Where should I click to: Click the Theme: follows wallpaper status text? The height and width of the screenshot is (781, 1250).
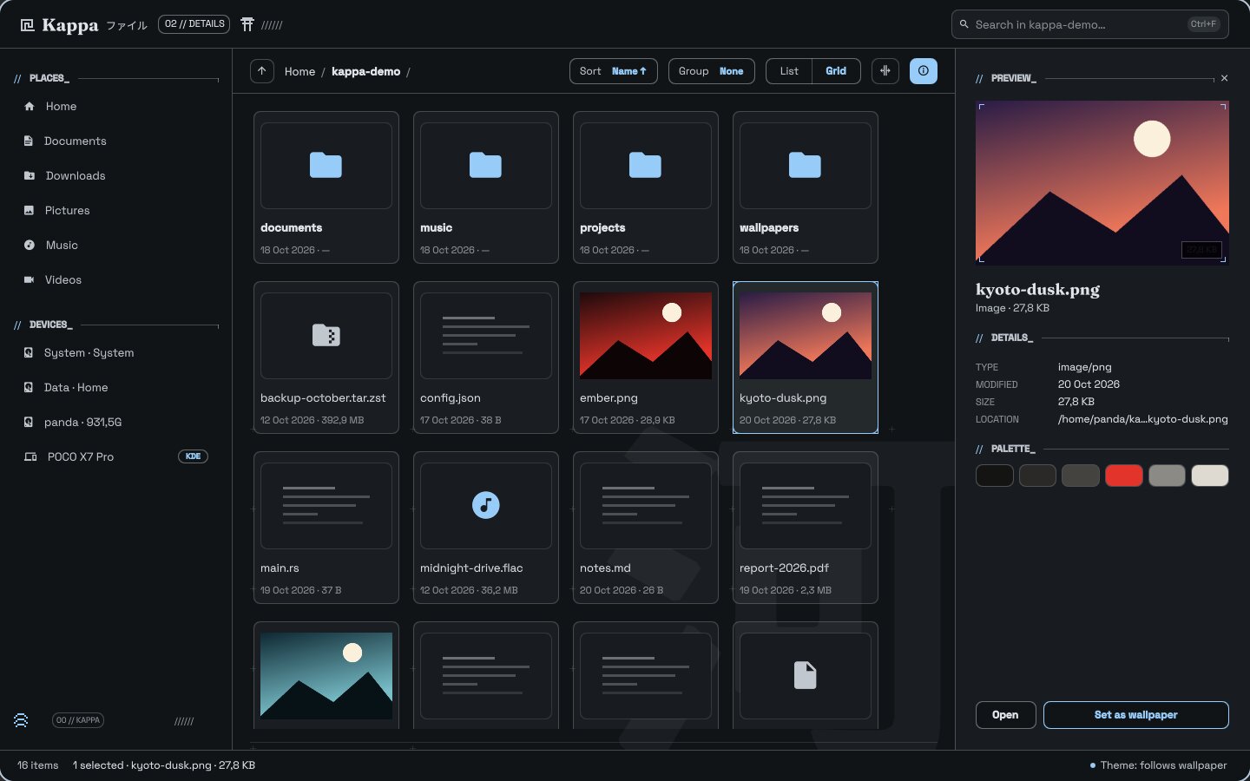tap(1163, 765)
